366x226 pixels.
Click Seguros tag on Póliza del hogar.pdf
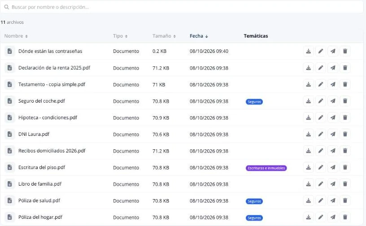pos(254,218)
